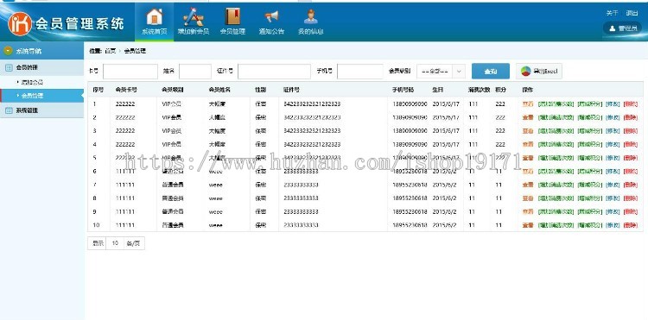Click 删除 in row 2
Screen dimensions: 648x320
(x=631, y=117)
